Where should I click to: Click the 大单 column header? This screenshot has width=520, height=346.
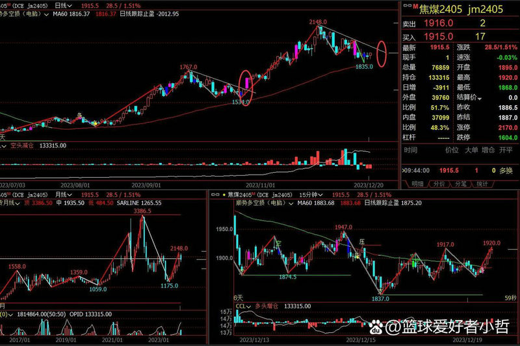(471, 149)
